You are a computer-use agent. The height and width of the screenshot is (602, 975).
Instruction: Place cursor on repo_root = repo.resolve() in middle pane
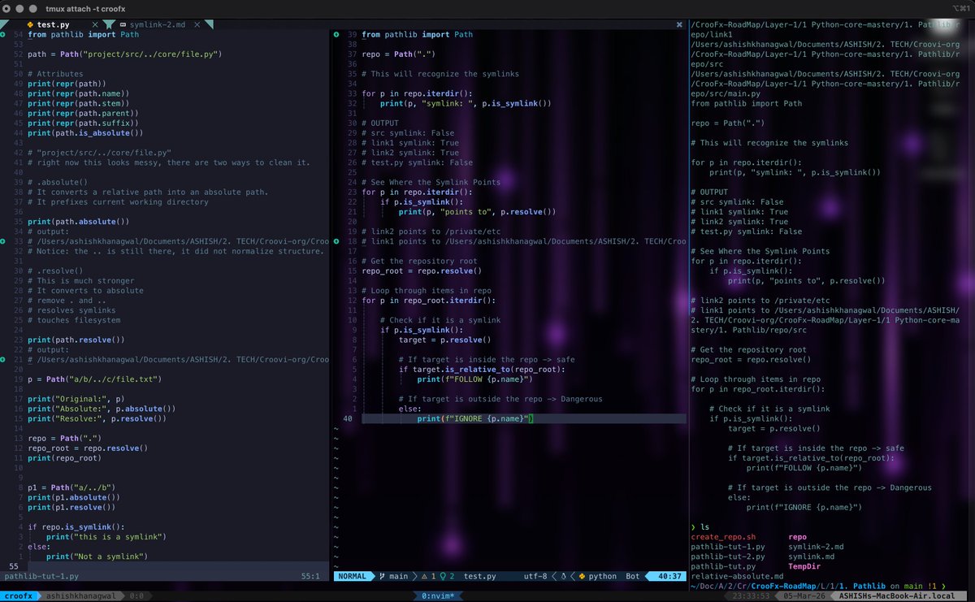click(422, 271)
